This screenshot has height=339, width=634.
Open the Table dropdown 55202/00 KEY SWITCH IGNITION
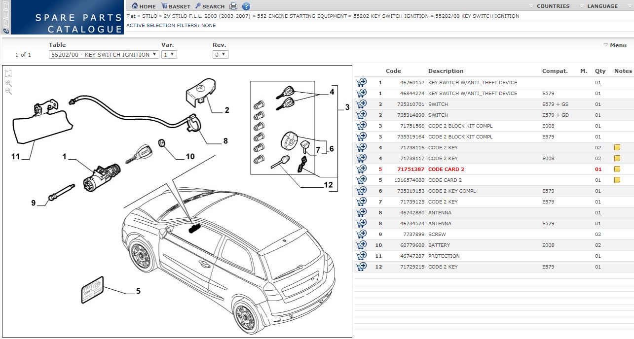tap(104, 55)
